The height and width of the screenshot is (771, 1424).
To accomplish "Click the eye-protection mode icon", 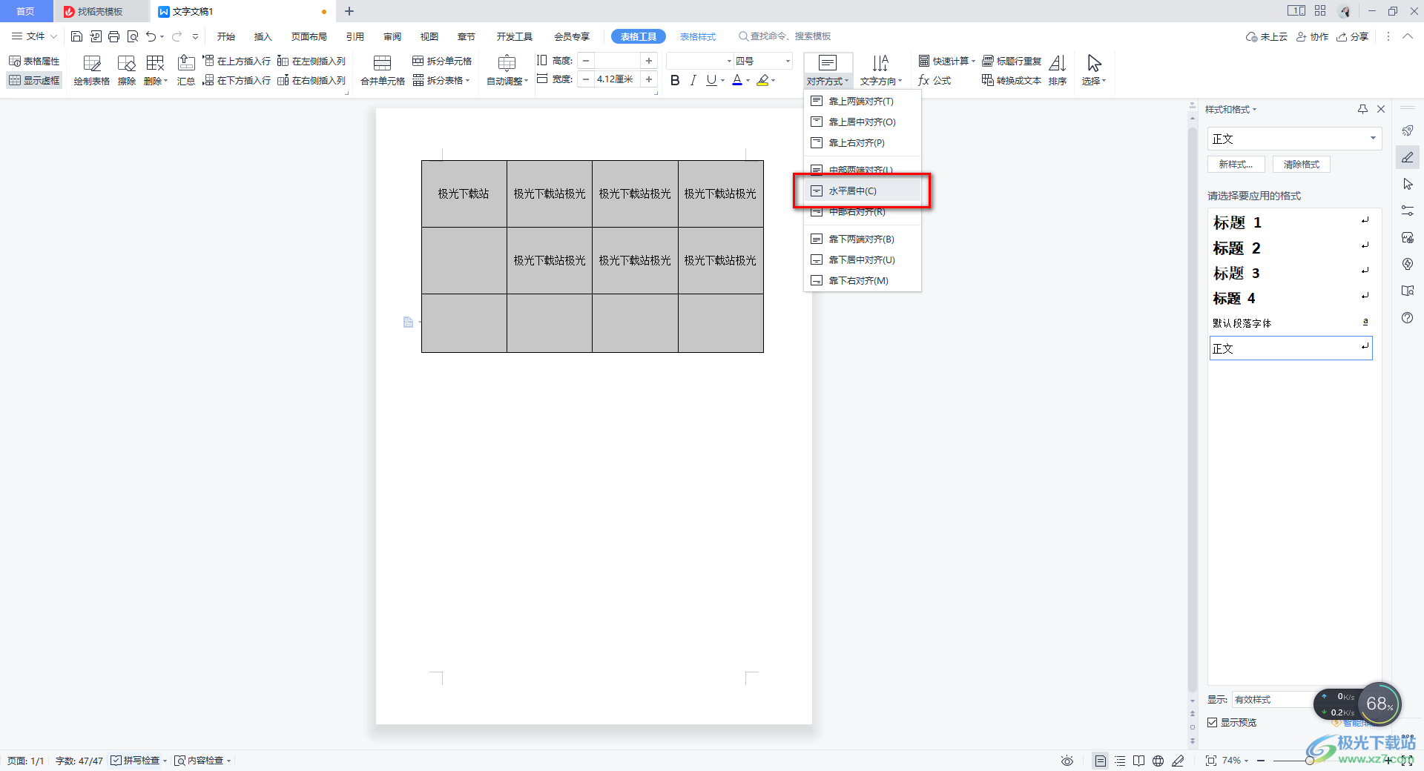I will [1067, 761].
